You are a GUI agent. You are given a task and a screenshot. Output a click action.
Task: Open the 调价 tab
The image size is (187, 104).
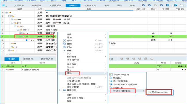120,5
